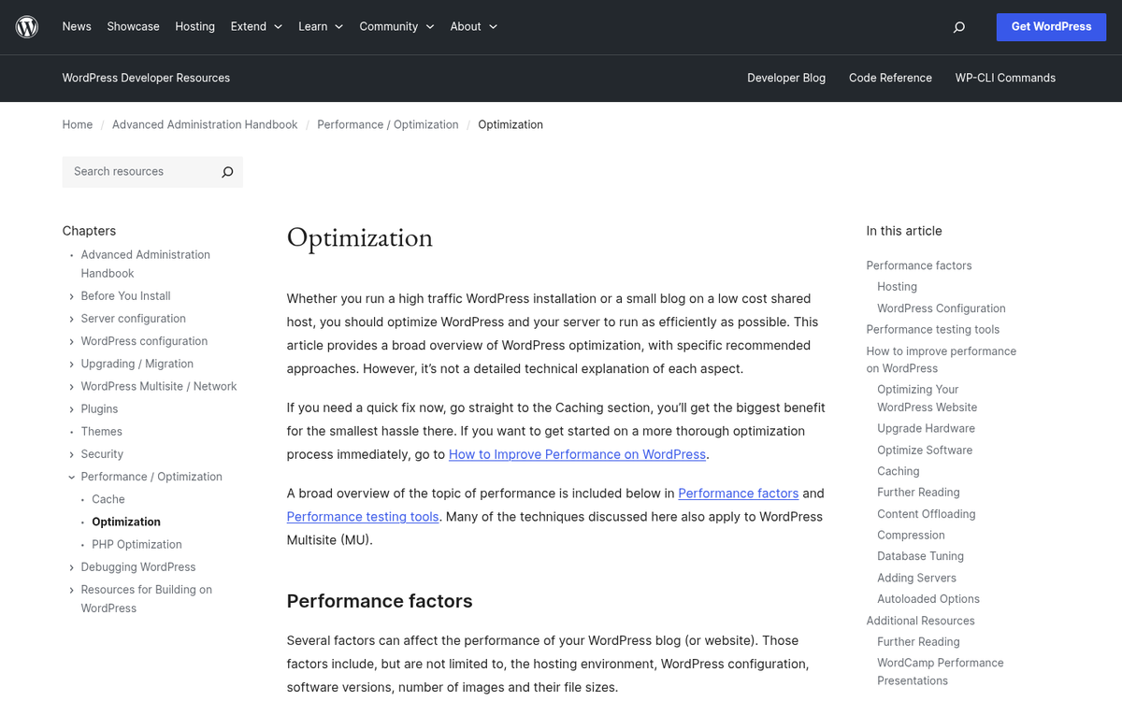The image size is (1122, 701).
Task: Expand the Upgrading / Migration chapter chevron
Action: point(72,364)
